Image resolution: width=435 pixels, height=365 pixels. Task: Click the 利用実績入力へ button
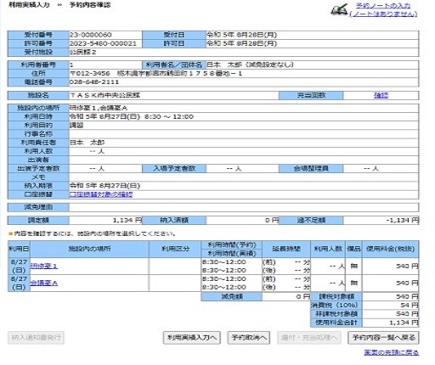192,338
